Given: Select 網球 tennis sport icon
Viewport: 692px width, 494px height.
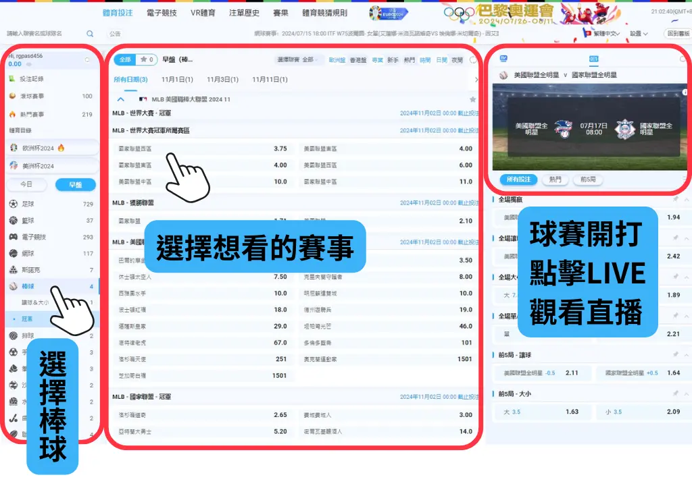Looking at the screenshot, I should pos(14,253).
